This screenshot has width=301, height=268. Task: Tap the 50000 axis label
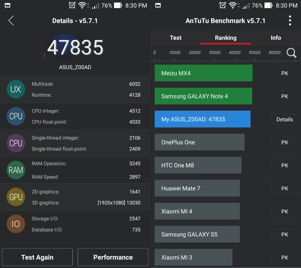click(255, 52)
